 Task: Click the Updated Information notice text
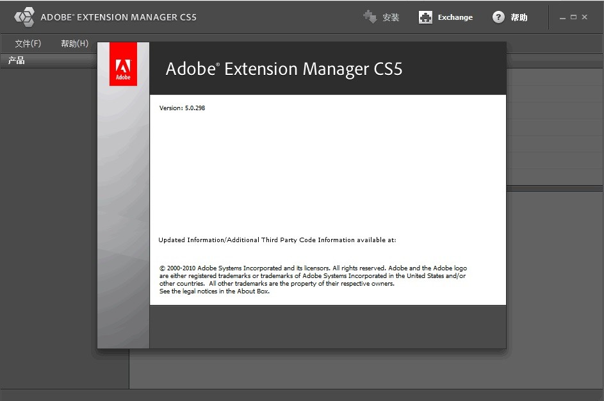pos(277,240)
